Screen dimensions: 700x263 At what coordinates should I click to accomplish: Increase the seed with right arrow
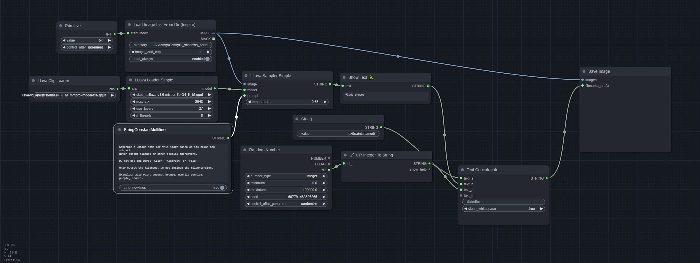(x=324, y=197)
